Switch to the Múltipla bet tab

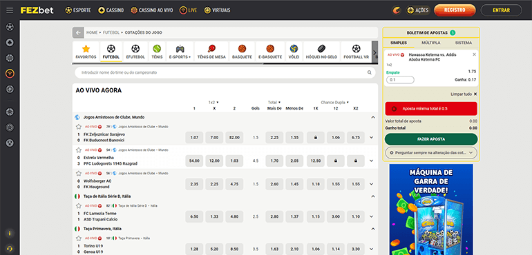[431, 43]
